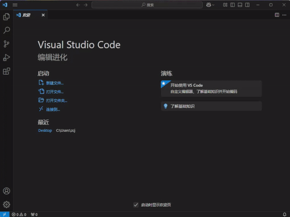Open the recent Desktop folder link
290x217 pixels.
pyautogui.click(x=45, y=131)
